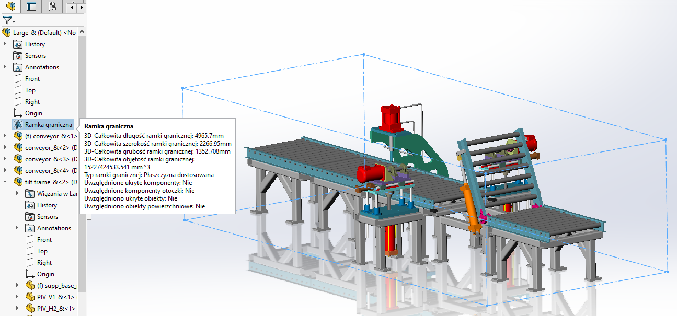Click the Ramka graniczna bounding box icon
Viewport: 677px width, 316px height.
[x=18, y=124]
